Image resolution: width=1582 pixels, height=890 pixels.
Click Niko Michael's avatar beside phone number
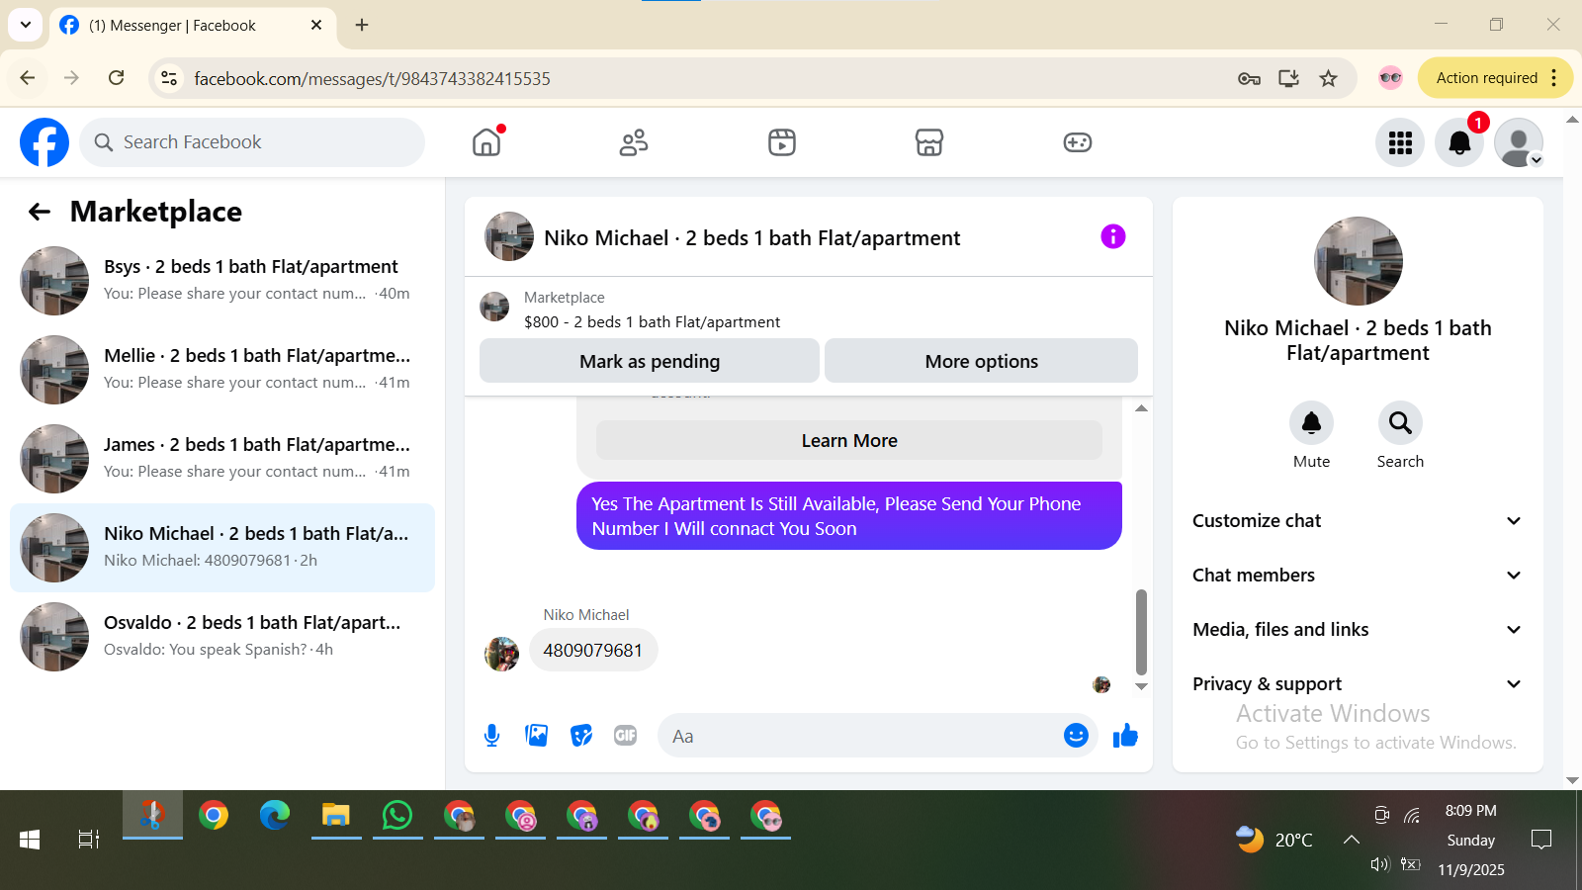[x=501, y=654]
